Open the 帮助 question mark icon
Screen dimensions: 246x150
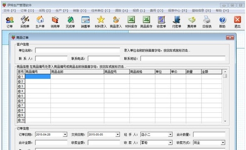222,22
